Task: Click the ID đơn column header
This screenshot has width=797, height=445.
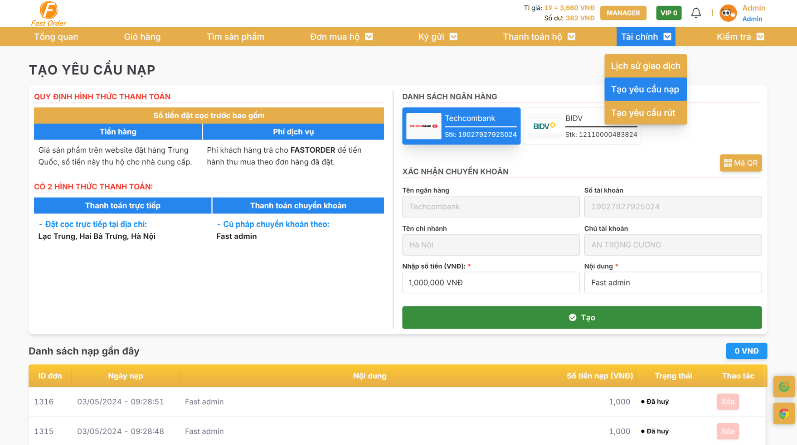Action: (50, 376)
